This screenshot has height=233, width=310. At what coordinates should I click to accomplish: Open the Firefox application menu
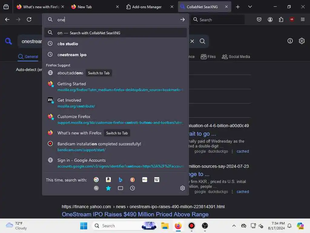[x=303, y=19]
